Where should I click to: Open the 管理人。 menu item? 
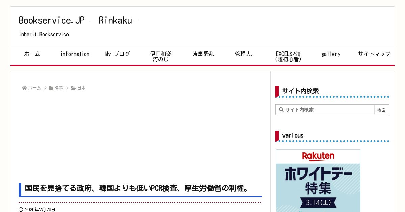click(x=245, y=54)
